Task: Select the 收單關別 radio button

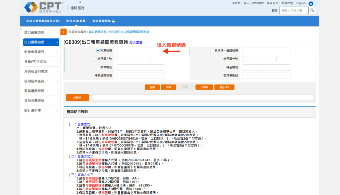Action: (x=98, y=67)
